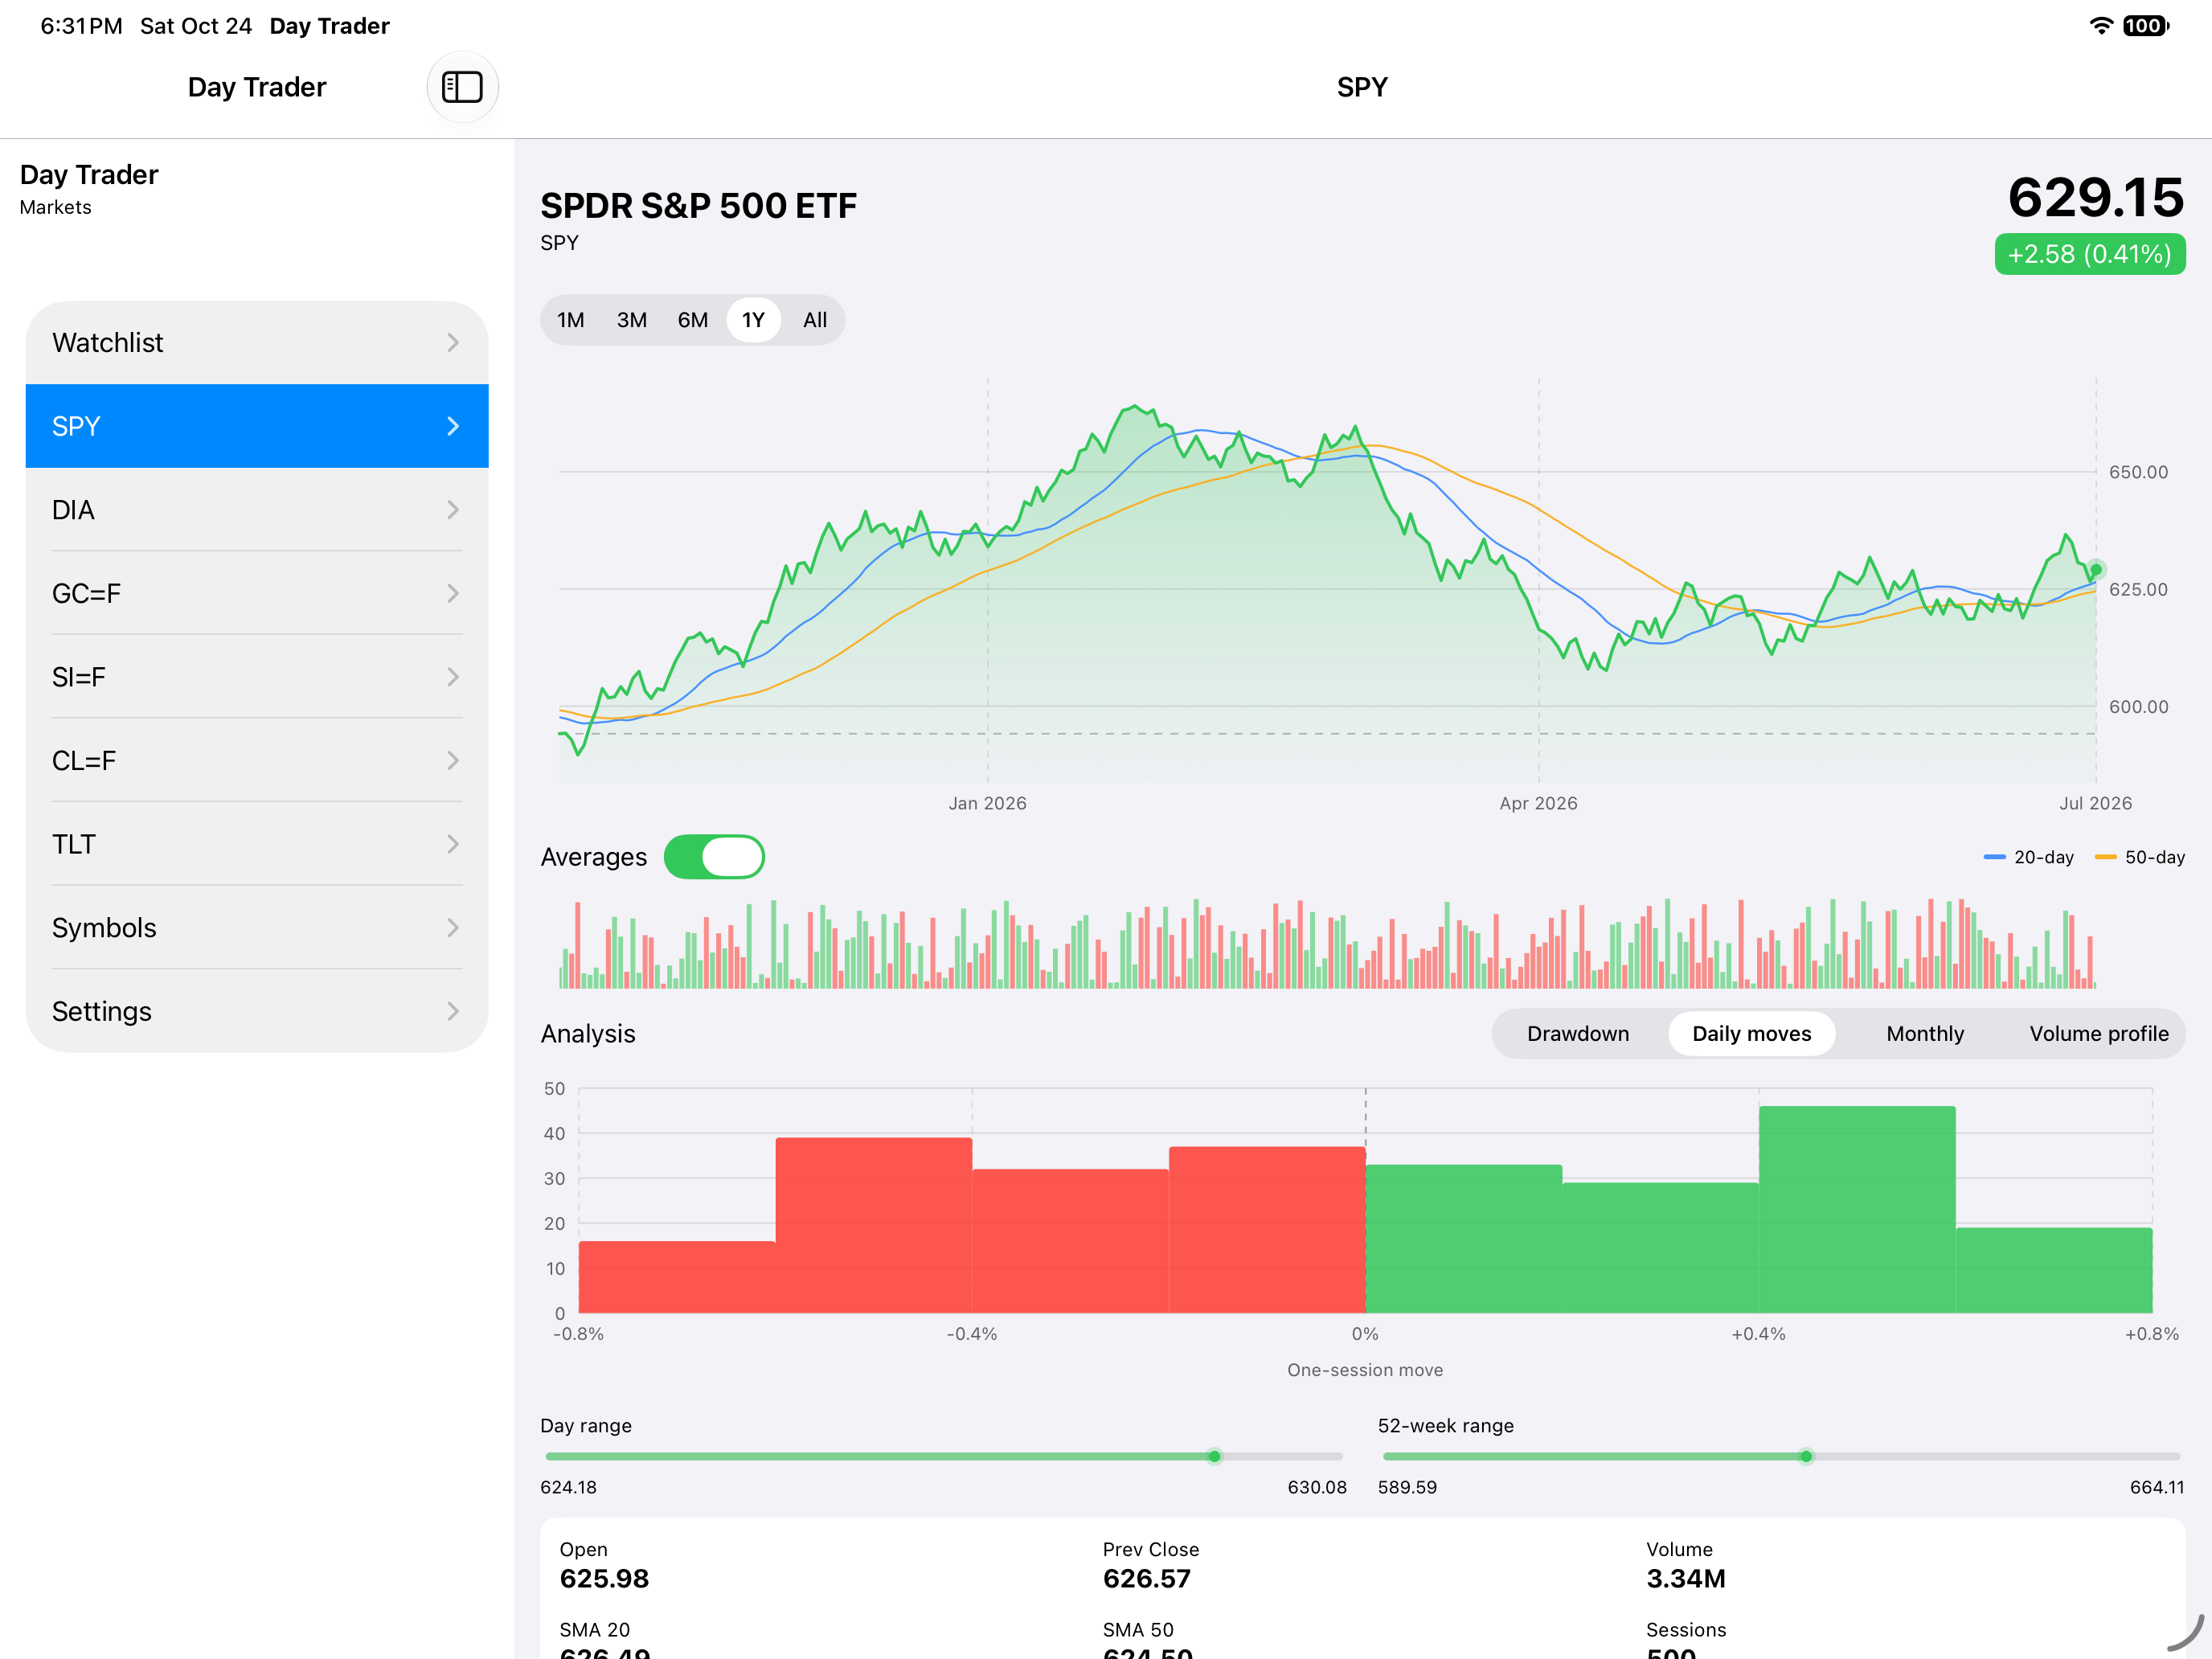Image resolution: width=2212 pixels, height=1659 pixels.
Task: Open the GC=F gold futures row
Action: click(x=257, y=593)
